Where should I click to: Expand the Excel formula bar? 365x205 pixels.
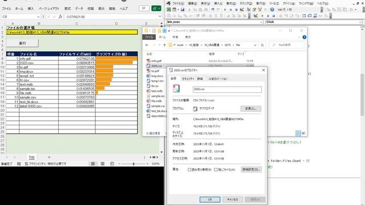click(160, 17)
